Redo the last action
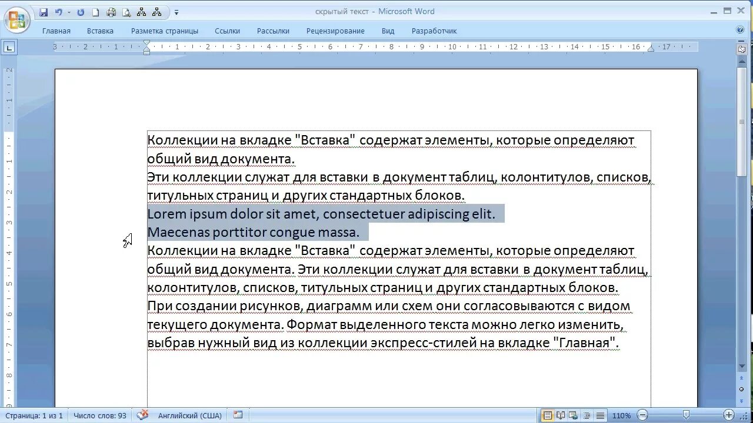This screenshot has height=423, width=753. click(x=81, y=12)
